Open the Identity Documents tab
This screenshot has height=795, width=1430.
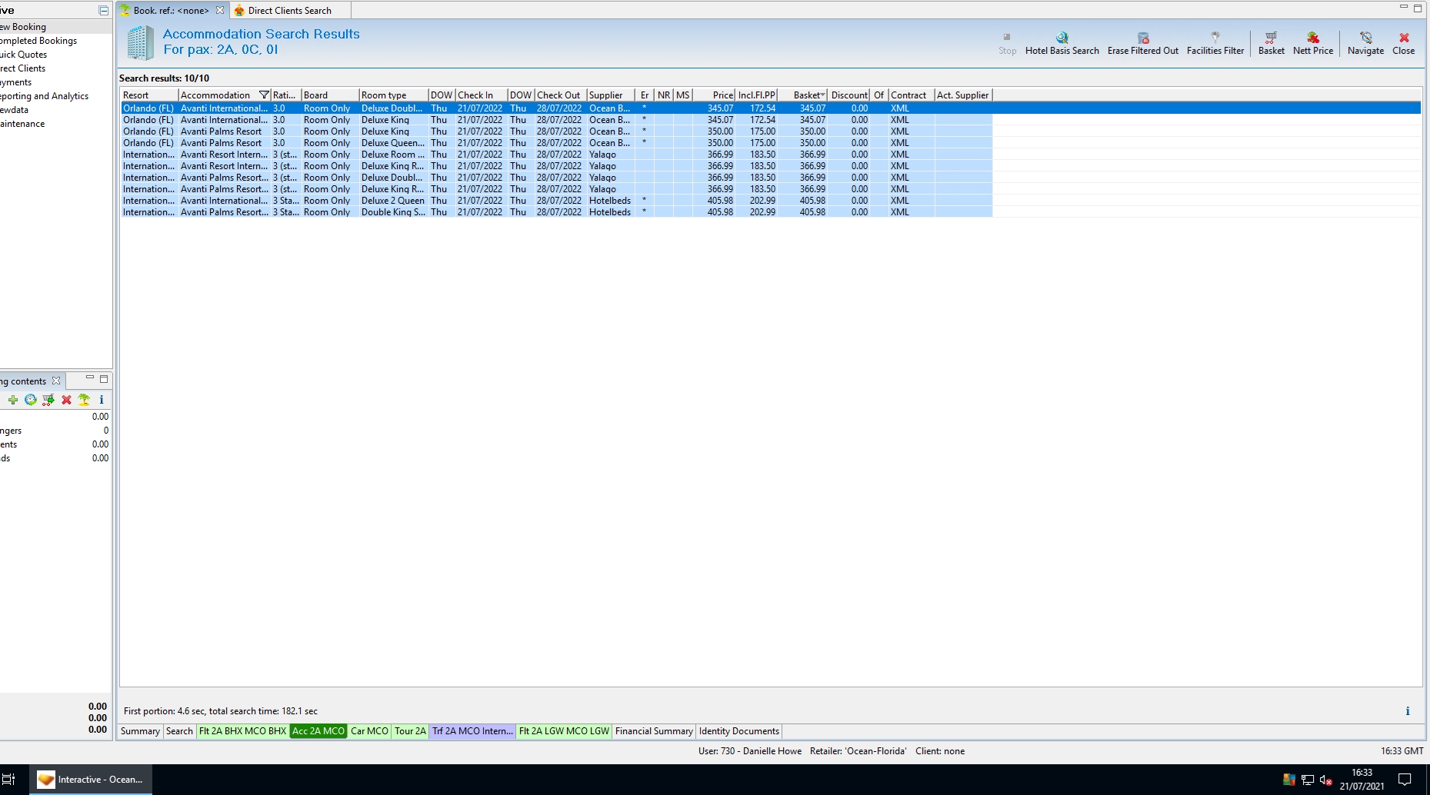coord(738,731)
